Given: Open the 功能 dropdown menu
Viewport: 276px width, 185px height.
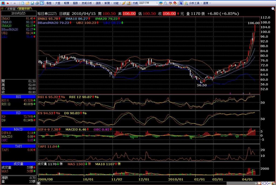Looking at the screenshot, I should tap(117, 3).
